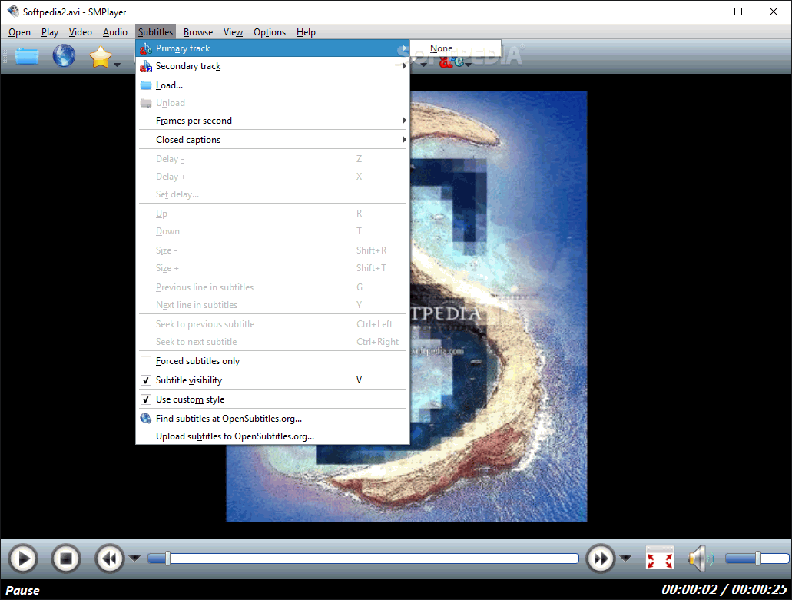Viewport: 792px width, 600px height.
Task: Click the seek bar position handle
Action: (167, 558)
